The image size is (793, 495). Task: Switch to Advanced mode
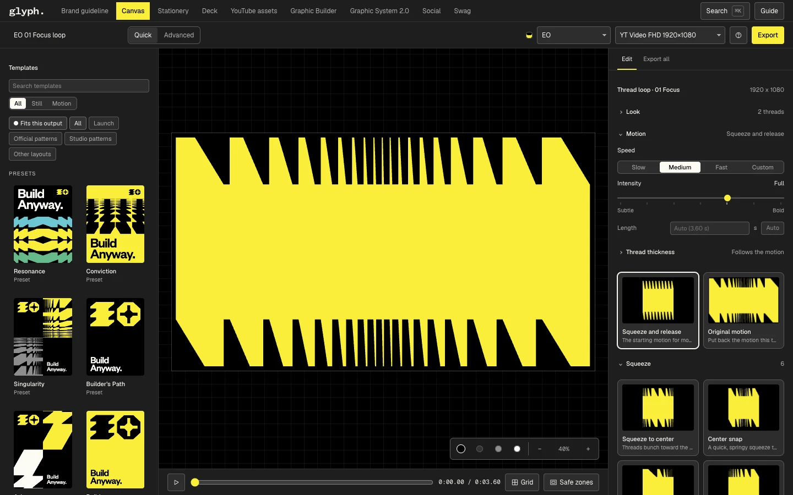(179, 35)
